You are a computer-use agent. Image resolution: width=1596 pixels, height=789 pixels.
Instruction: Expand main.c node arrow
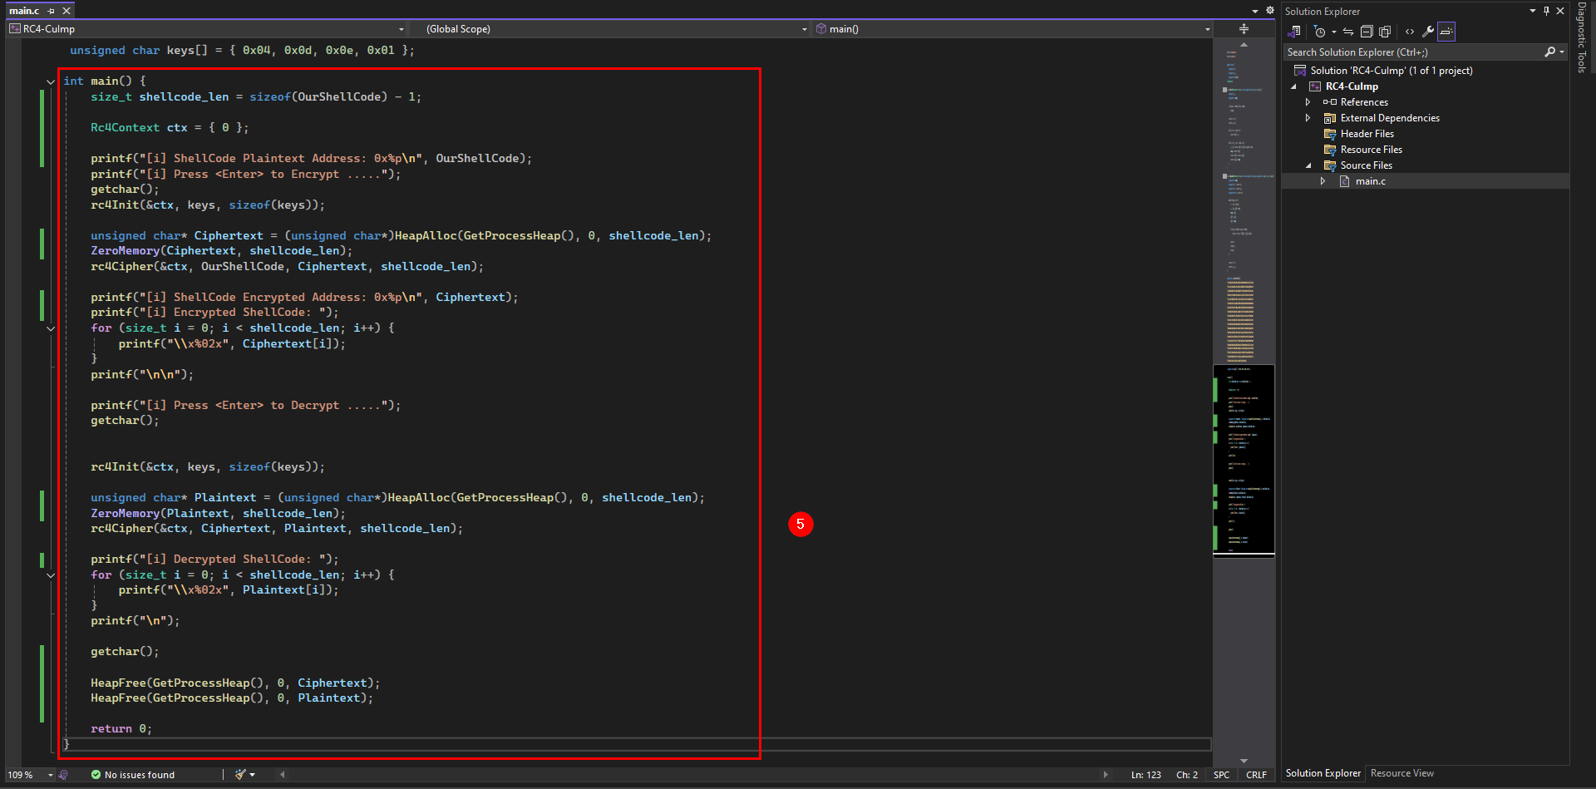[x=1323, y=181]
